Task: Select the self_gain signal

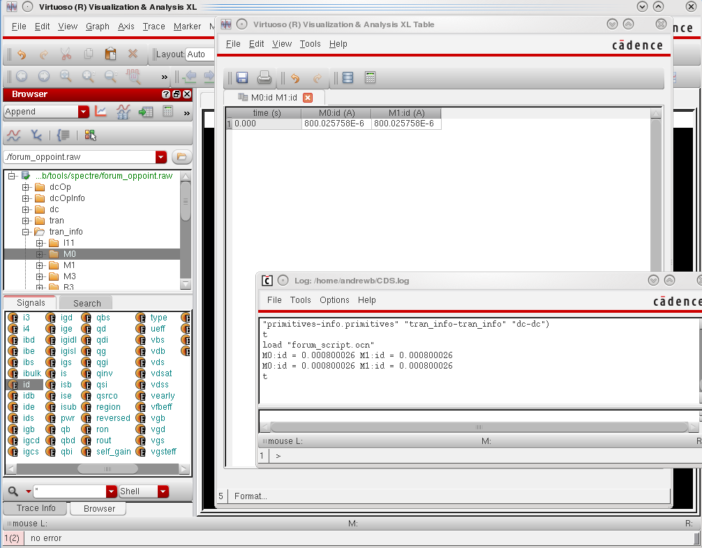Action: (x=113, y=452)
